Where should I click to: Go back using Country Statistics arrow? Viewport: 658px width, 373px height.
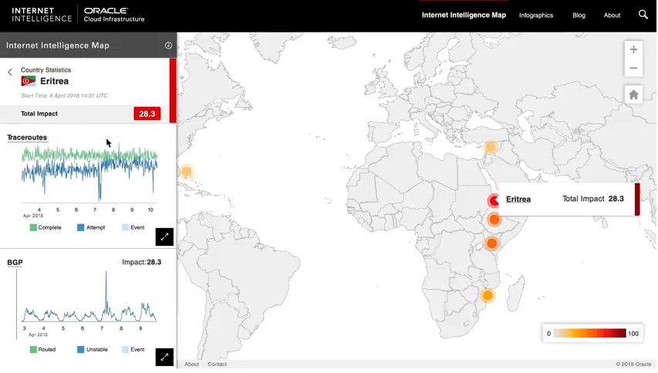coord(10,72)
